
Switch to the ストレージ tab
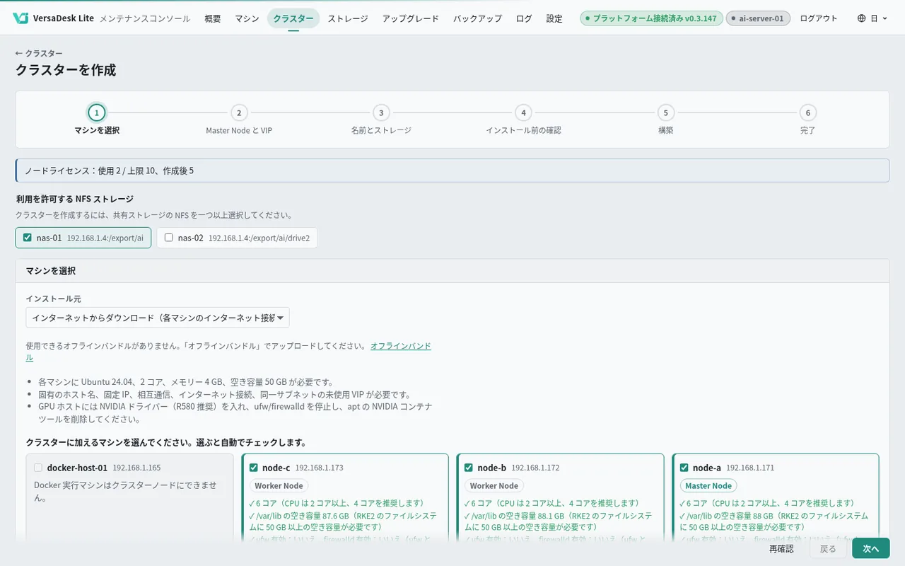pos(348,18)
